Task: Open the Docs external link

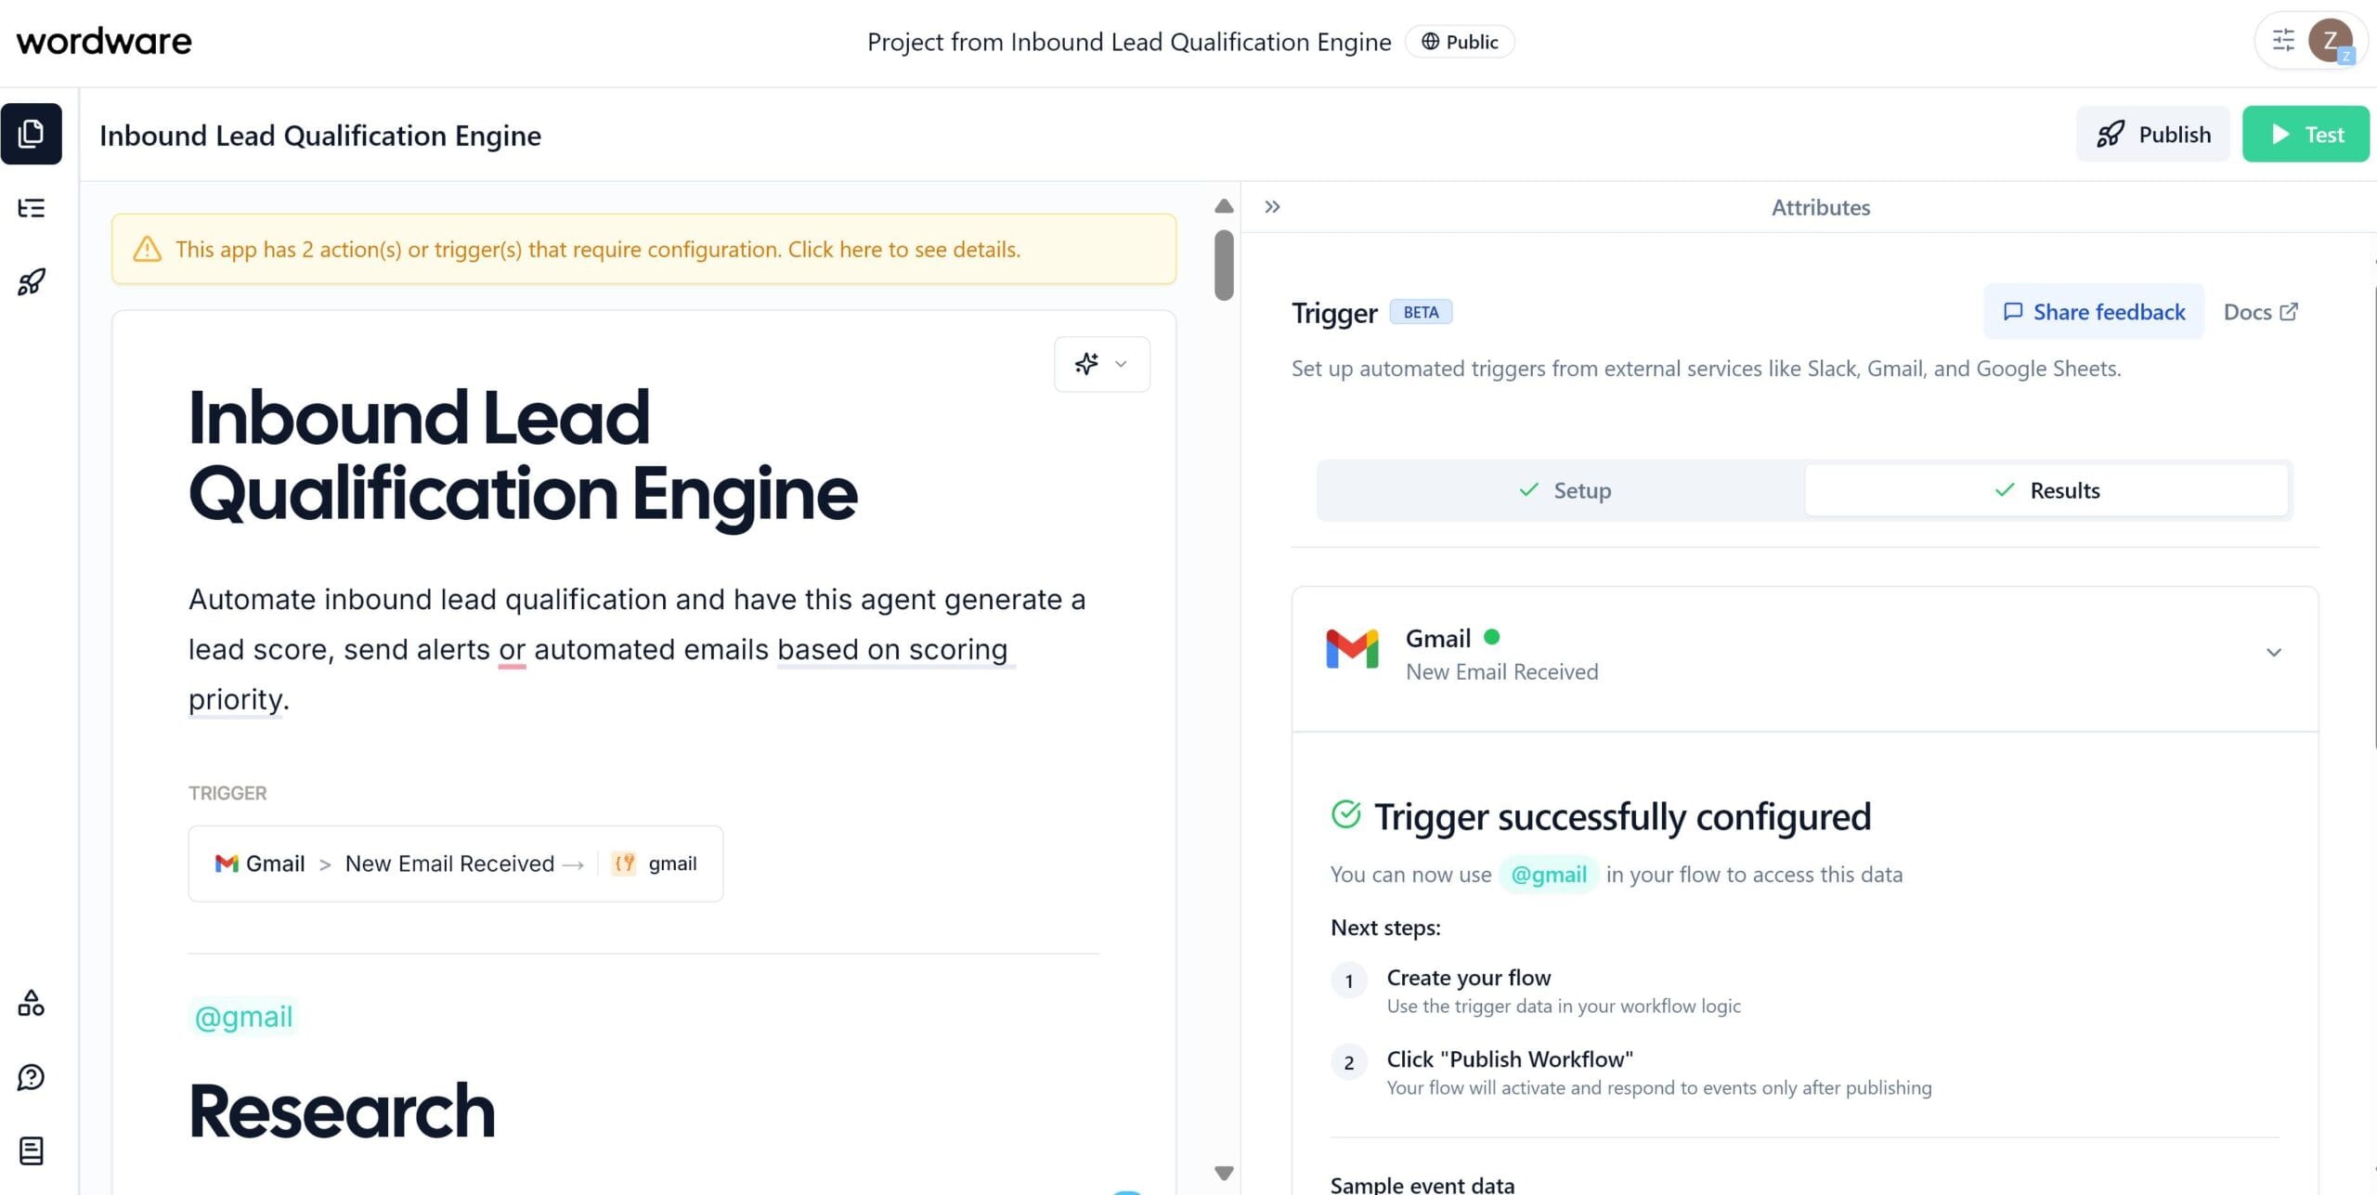Action: 2260,312
